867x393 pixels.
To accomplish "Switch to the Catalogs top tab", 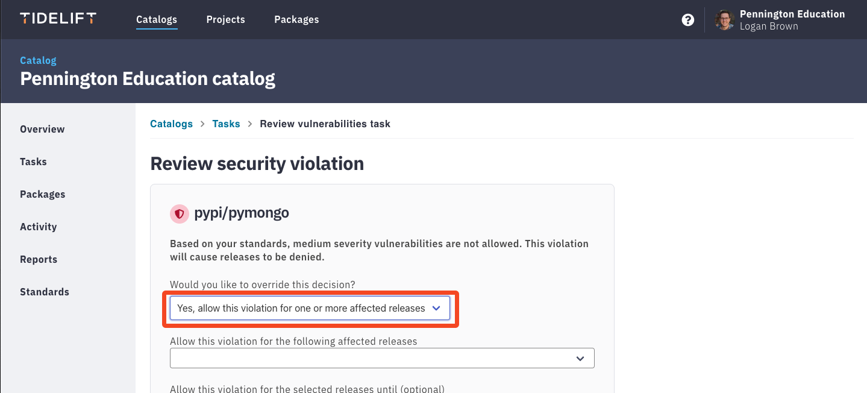I will click(157, 19).
